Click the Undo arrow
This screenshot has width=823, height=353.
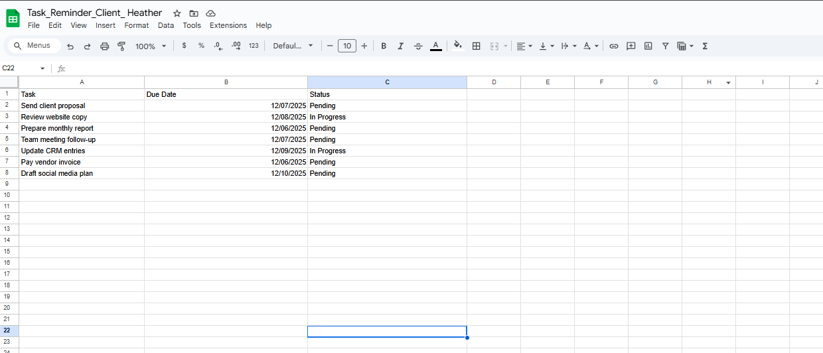pyautogui.click(x=70, y=46)
